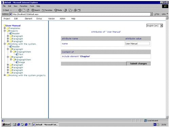Screen dimensions: 170x128
Task: Click the name attribute value input field
Action: tap(137, 44)
